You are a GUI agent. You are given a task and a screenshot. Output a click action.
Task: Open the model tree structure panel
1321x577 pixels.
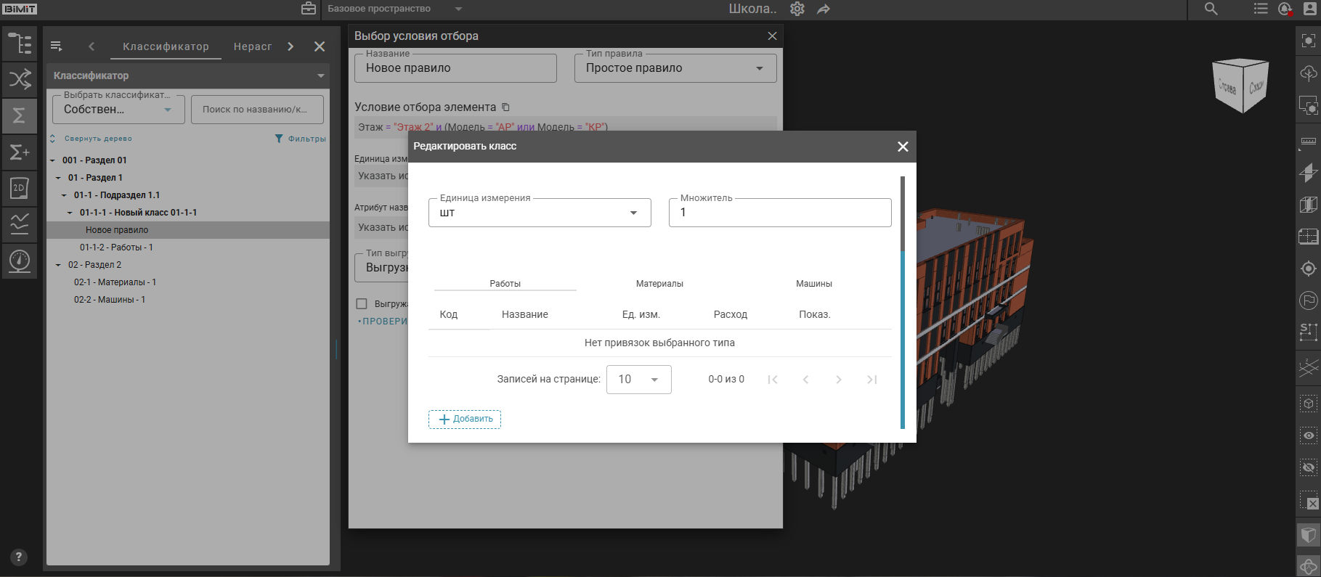(x=20, y=44)
